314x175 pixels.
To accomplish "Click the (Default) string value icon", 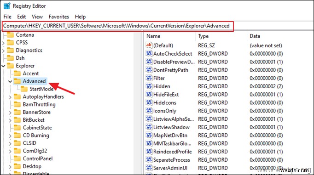I will 149,45.
